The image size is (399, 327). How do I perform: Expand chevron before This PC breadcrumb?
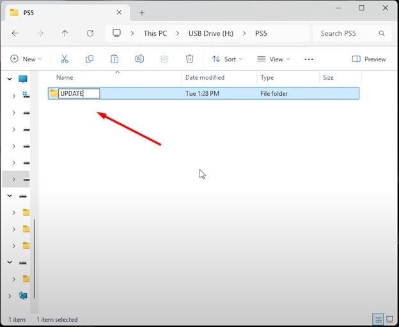[x=132, y=33]
